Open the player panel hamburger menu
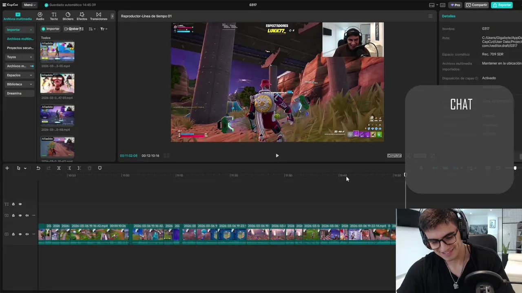The width and height of the screenshot is (522, 293). pyautogui.click(x=430, y=16)
